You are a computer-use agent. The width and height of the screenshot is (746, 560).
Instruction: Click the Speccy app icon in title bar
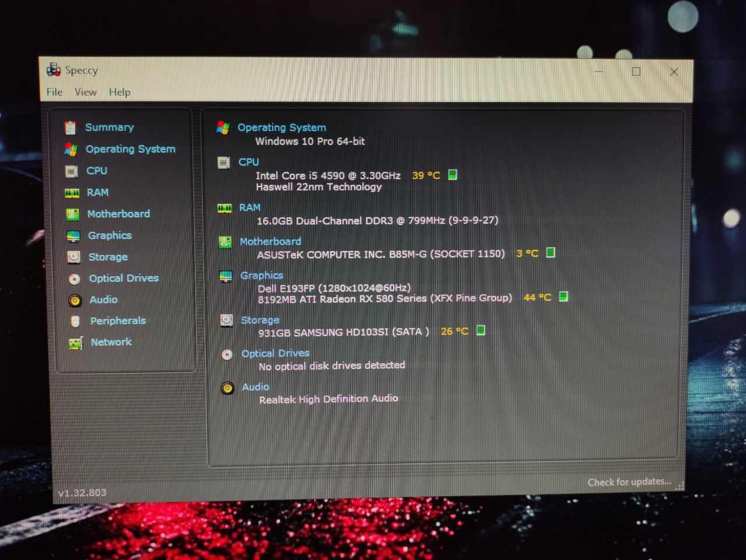coord(54,70)
